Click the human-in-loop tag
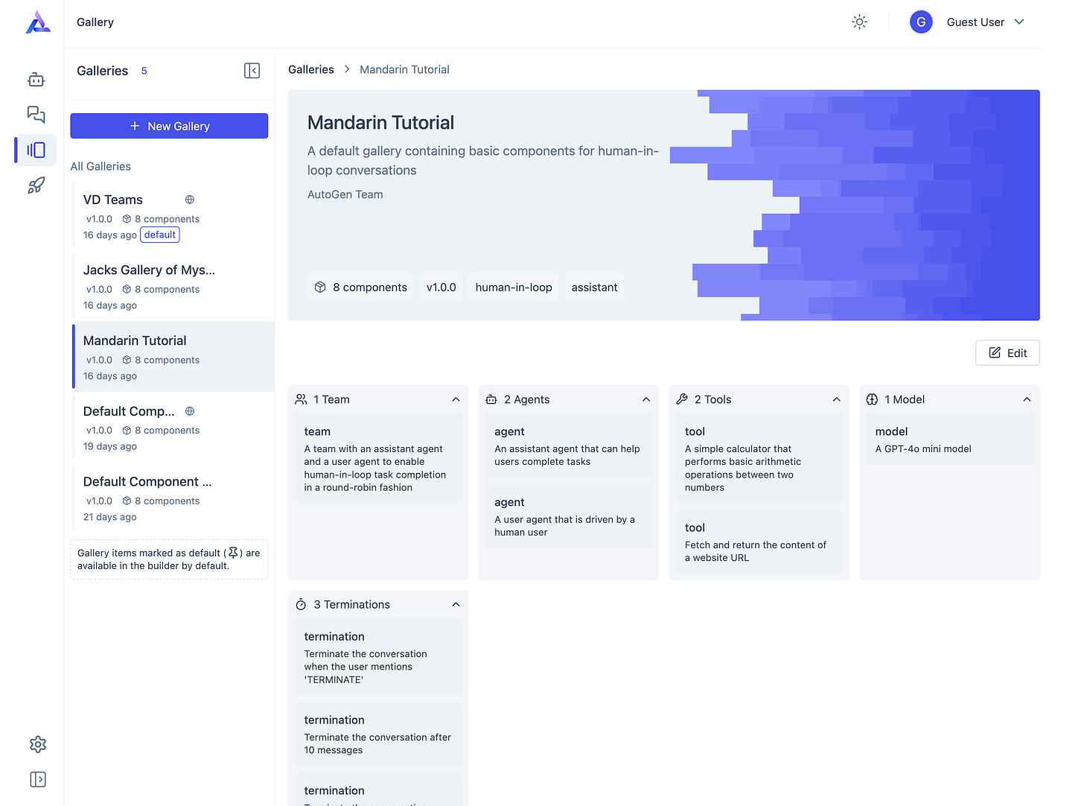This screenshot has height=806, width=1084. point(514,288)
